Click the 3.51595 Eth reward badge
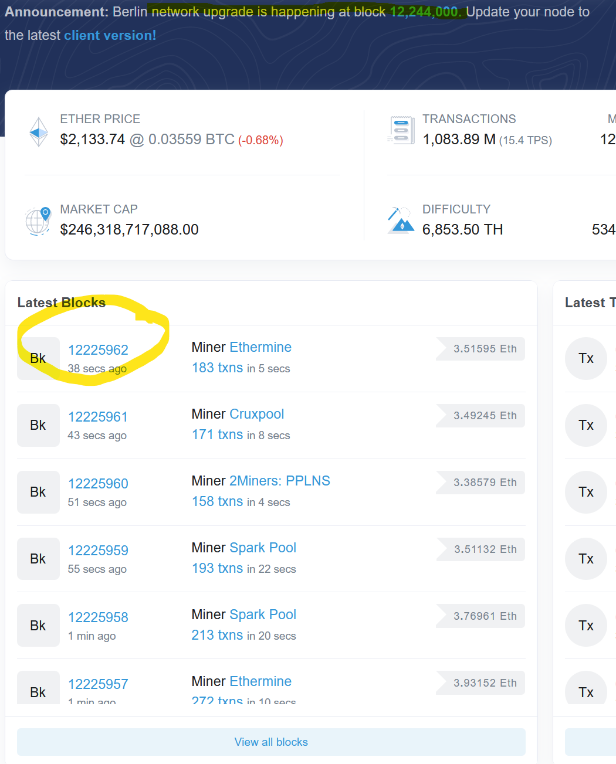Viewport: 616px width, 764px height. (x=480, y=349)
